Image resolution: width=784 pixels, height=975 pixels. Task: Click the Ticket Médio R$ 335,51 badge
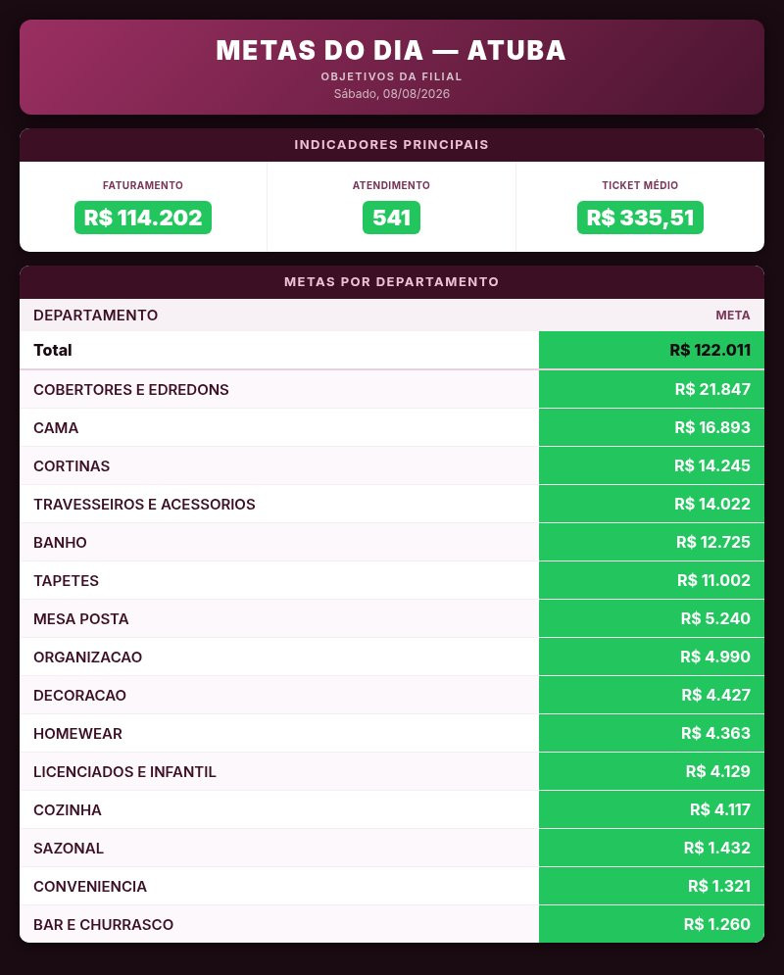(640, 218)
